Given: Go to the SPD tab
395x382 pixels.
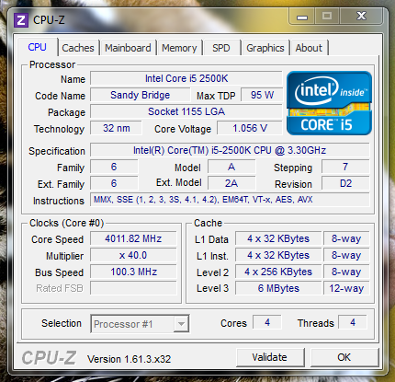Looking at the screenshot, I should [x=221, y=48].
